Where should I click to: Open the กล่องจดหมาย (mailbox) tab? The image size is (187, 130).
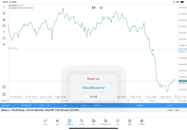click(105, 122)
